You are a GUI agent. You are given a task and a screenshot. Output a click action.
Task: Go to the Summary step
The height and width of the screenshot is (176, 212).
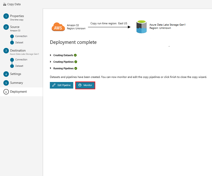click(17, 83)
